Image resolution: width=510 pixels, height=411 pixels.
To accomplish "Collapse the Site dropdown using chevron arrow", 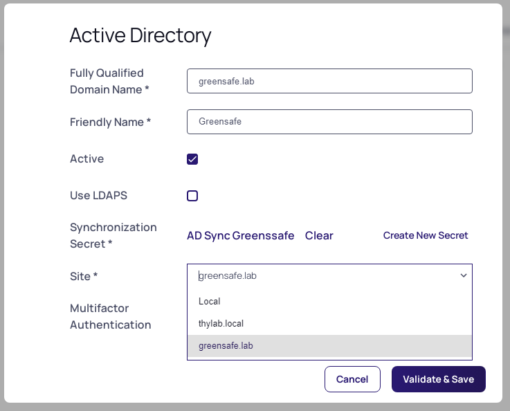I will pos(464,275).
